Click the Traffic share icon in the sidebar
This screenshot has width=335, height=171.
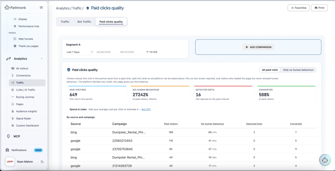click(x=13, y=83)
